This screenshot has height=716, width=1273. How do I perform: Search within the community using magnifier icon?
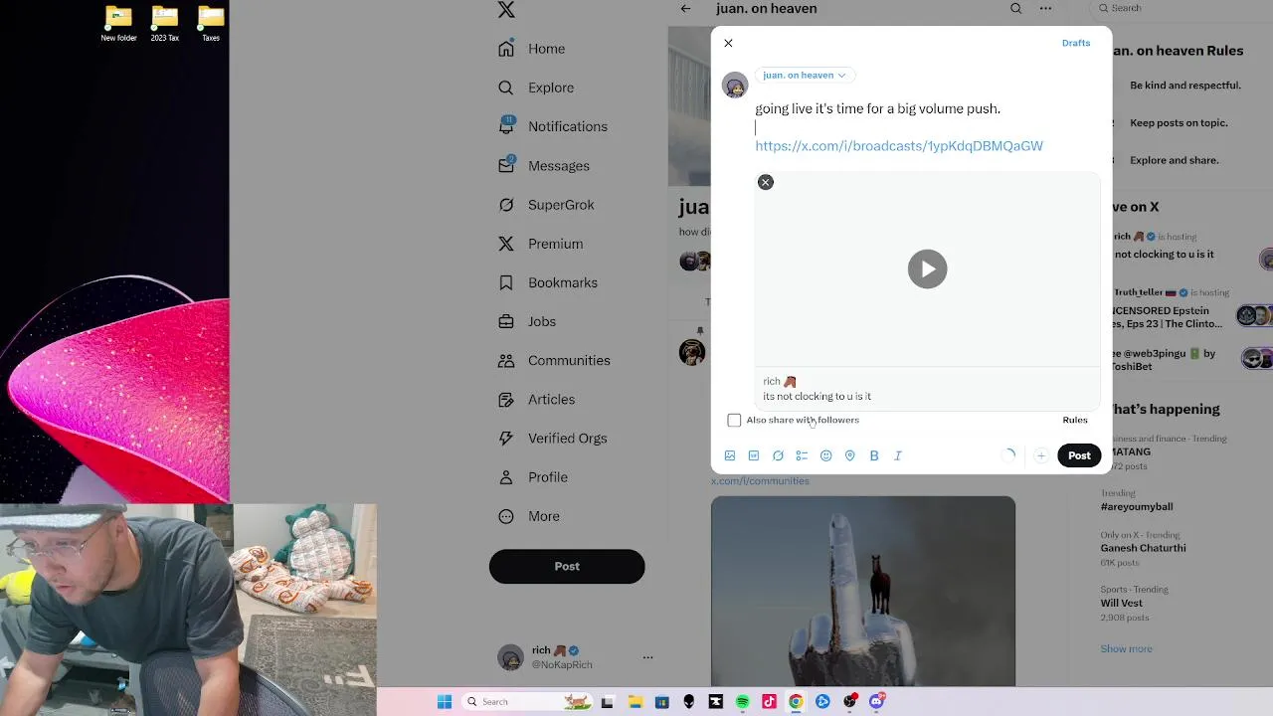(x=1015, y=8)
